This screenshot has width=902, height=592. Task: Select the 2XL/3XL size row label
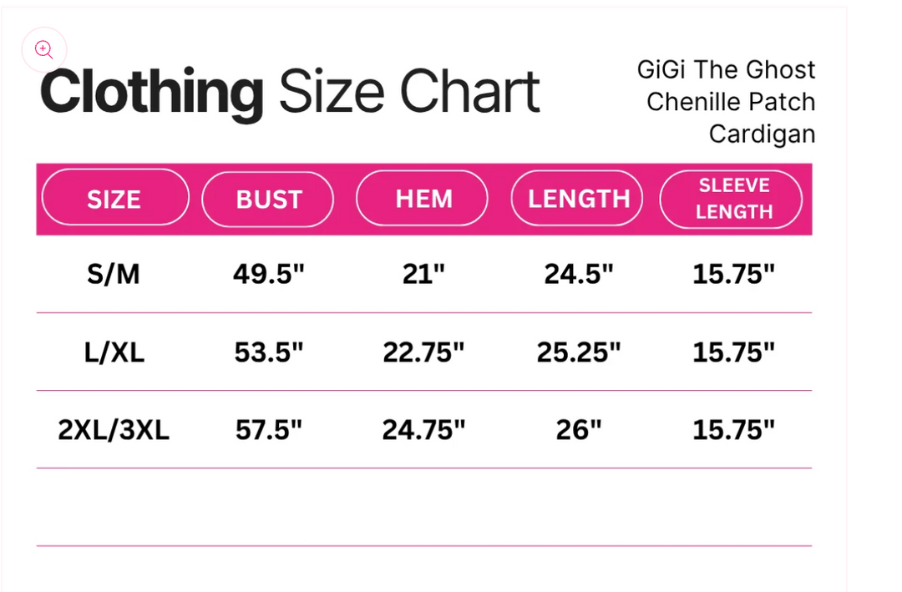pyautogui.click(x=114, y=430)
